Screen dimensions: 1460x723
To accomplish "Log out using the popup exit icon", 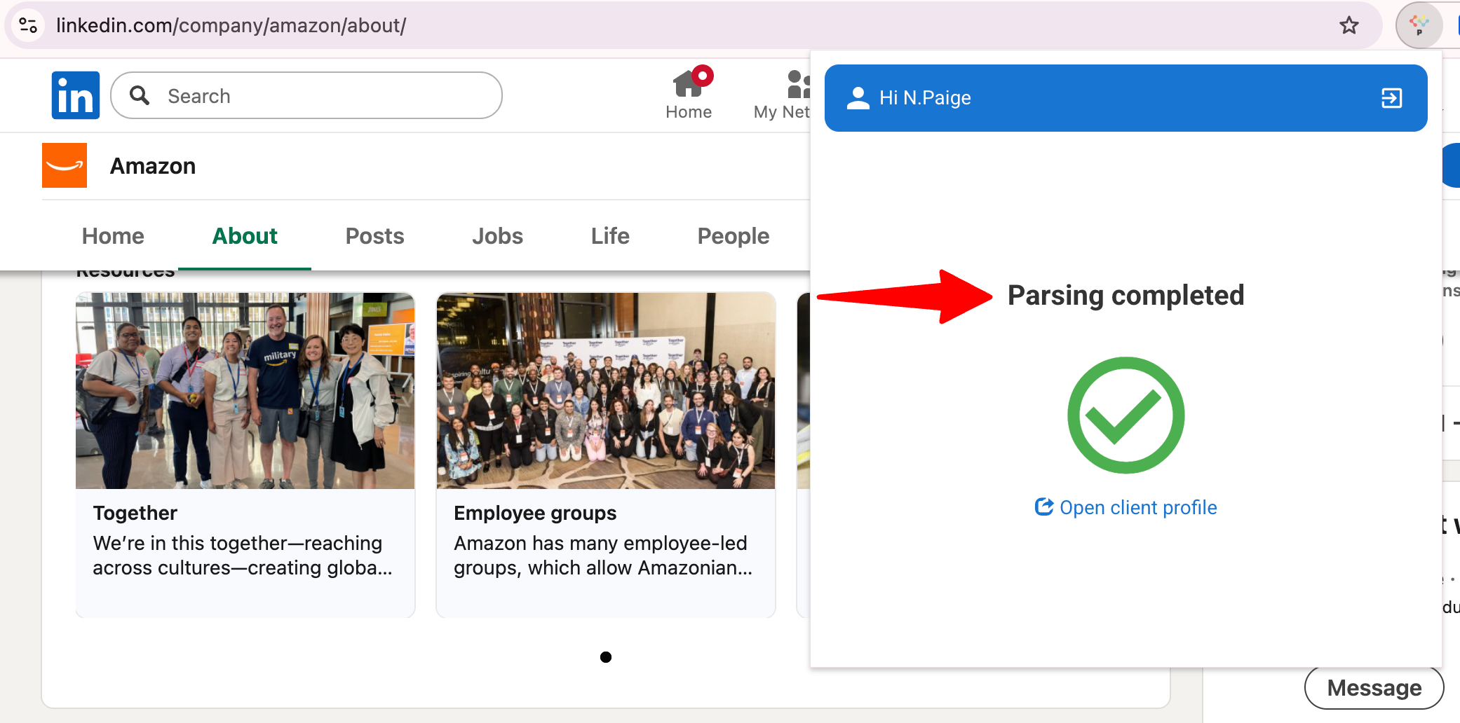I will [x=1391, y=98].
